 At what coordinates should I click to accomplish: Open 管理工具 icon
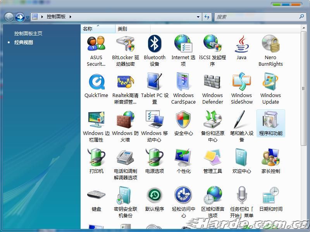click(x=212, y=161)
